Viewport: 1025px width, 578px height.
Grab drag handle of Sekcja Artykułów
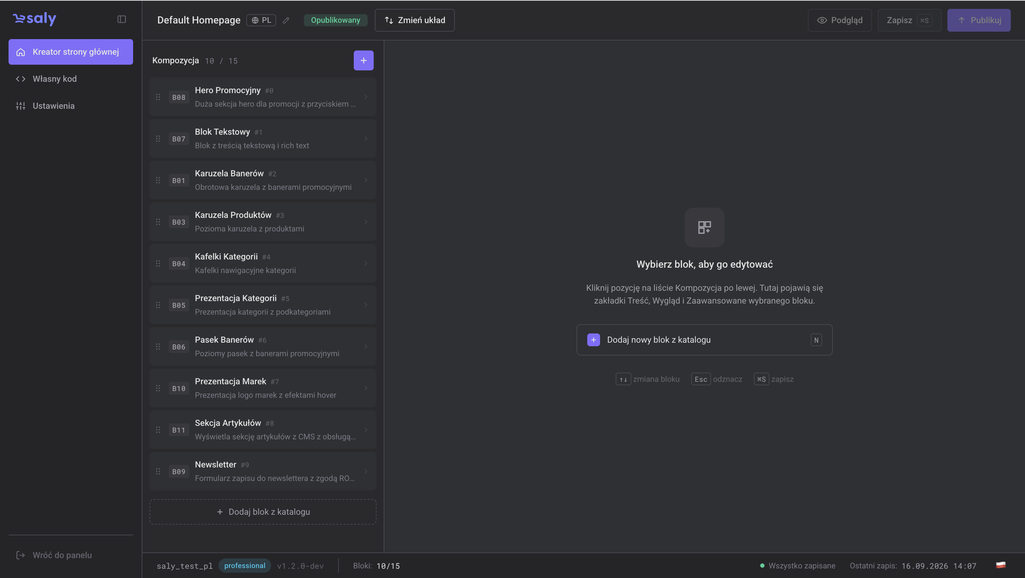158,430
